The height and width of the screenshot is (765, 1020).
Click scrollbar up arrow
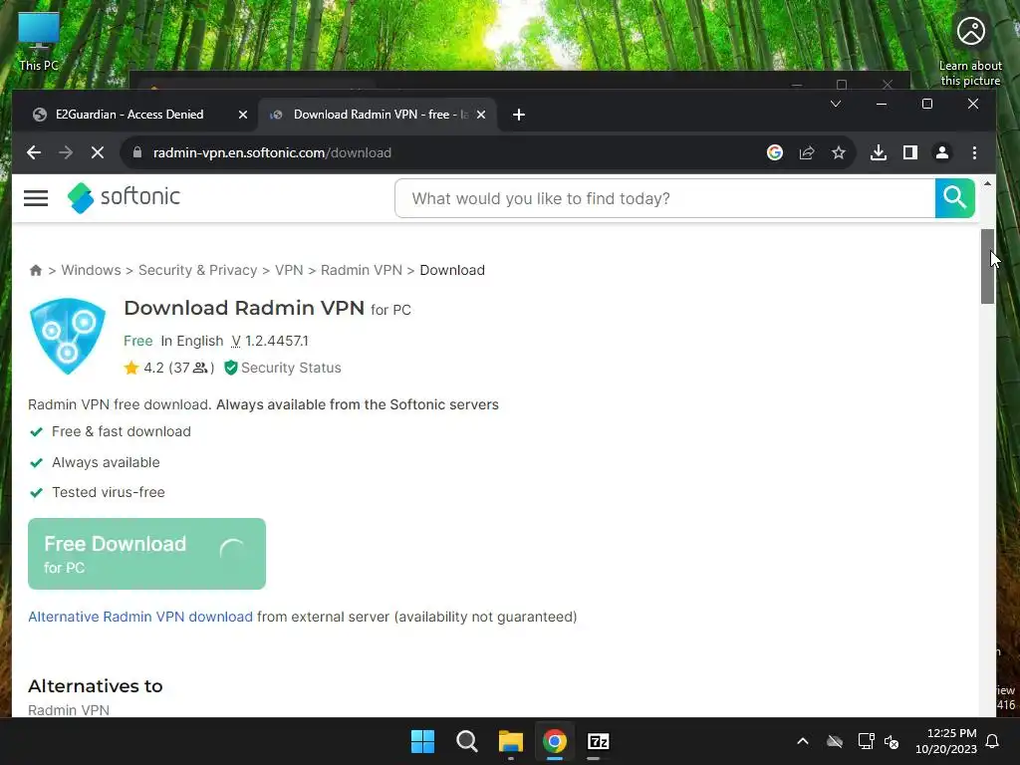(987, 184)
